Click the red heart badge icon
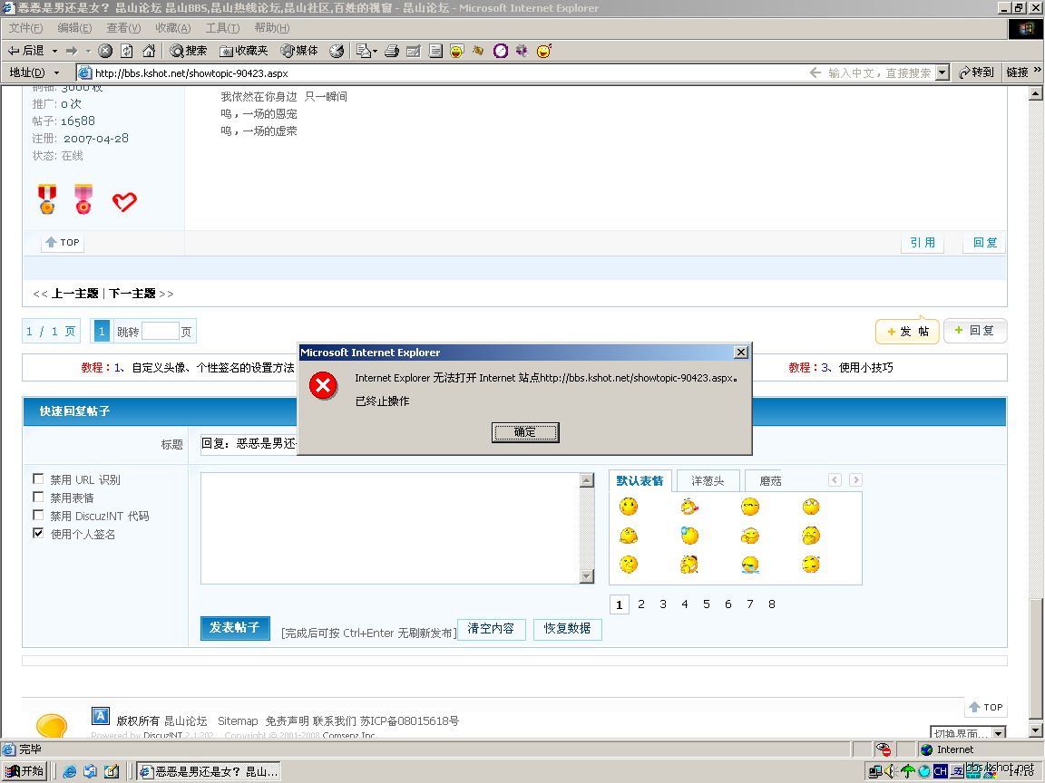This screenshot has height=783, width=1045. pyautogui.click(x=124, y=201)
